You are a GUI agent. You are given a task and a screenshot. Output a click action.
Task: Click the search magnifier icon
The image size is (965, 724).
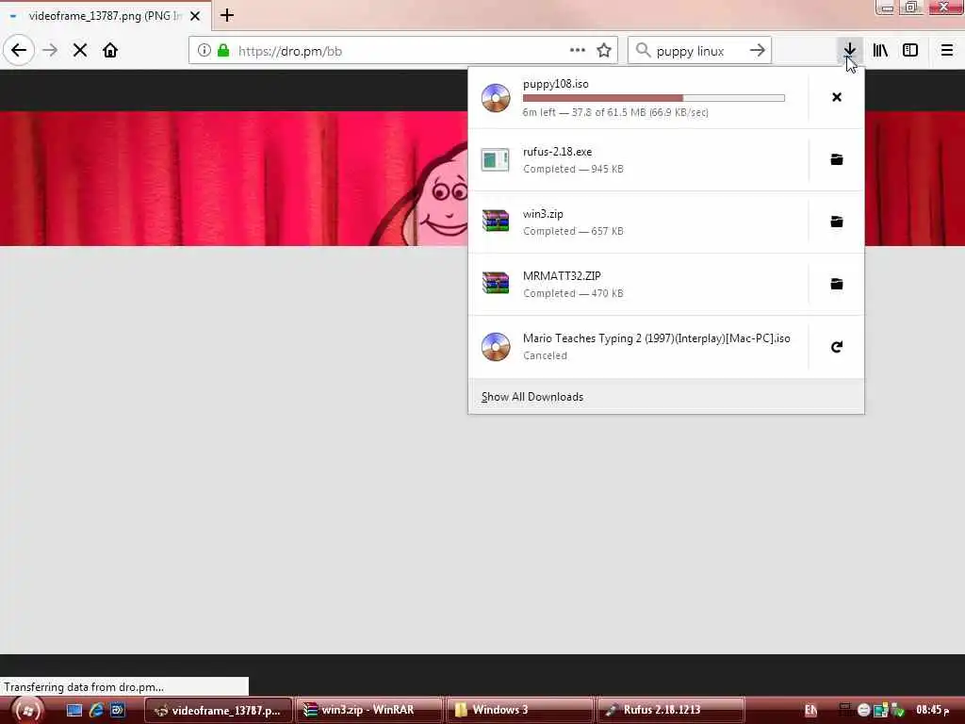[643, 51]
